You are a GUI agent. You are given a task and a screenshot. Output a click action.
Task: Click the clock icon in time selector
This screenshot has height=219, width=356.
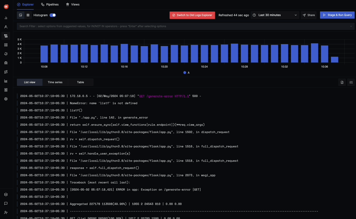coord(254,15)
